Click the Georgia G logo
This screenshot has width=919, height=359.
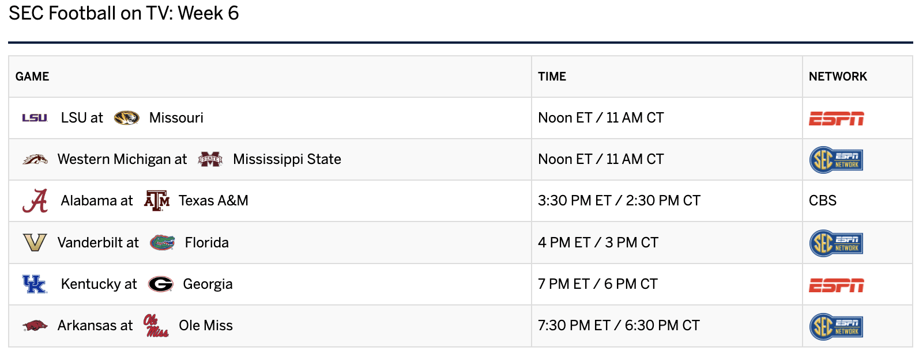(161, 284)
